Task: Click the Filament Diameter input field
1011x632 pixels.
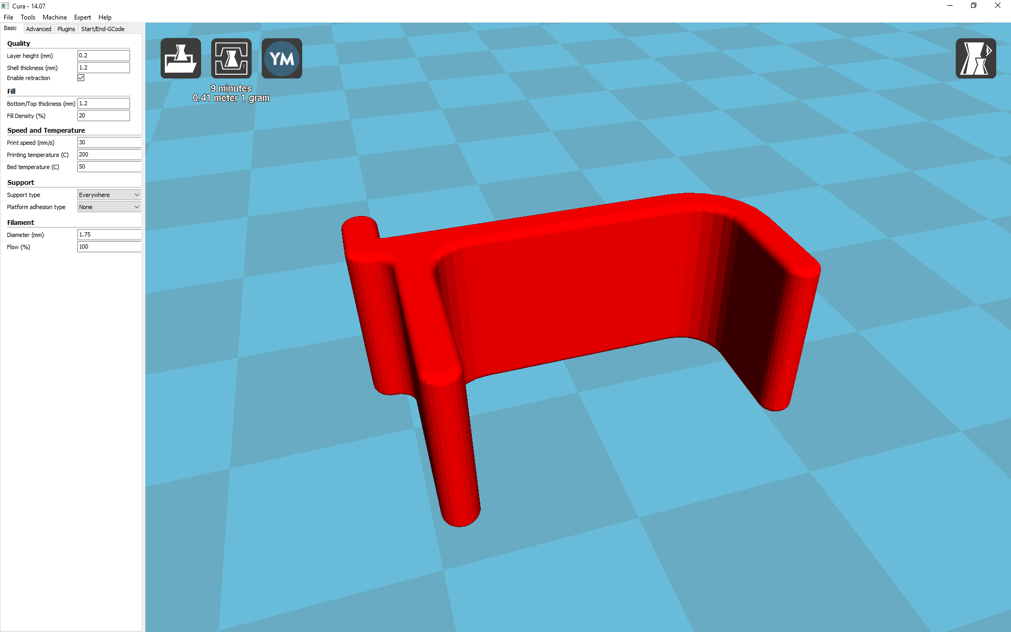Action: tap(109, 234)
